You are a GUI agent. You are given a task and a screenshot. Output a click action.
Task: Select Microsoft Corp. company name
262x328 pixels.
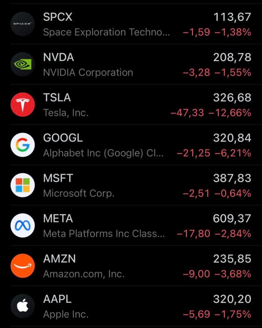pyautogui.click(x=79, y=193)
